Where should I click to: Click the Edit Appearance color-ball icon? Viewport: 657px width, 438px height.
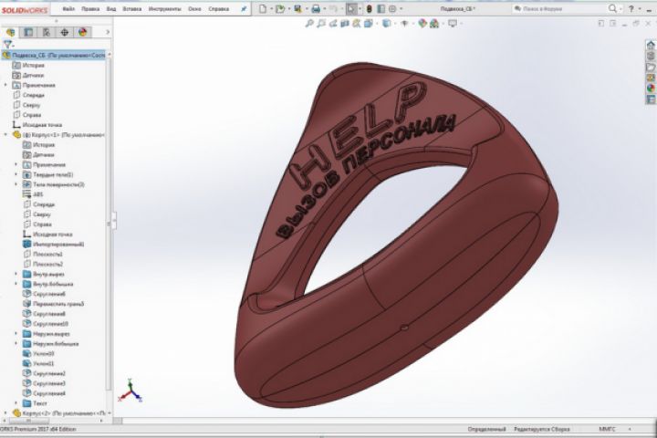pyautogui.click(x=422, y=24)
